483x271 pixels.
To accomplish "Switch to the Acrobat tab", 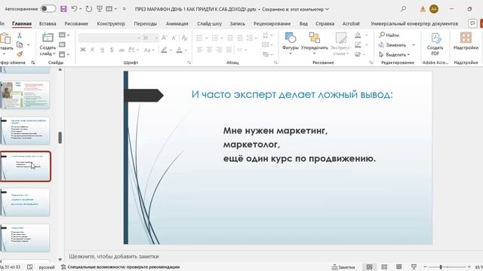I will click(x=351, y=23).
